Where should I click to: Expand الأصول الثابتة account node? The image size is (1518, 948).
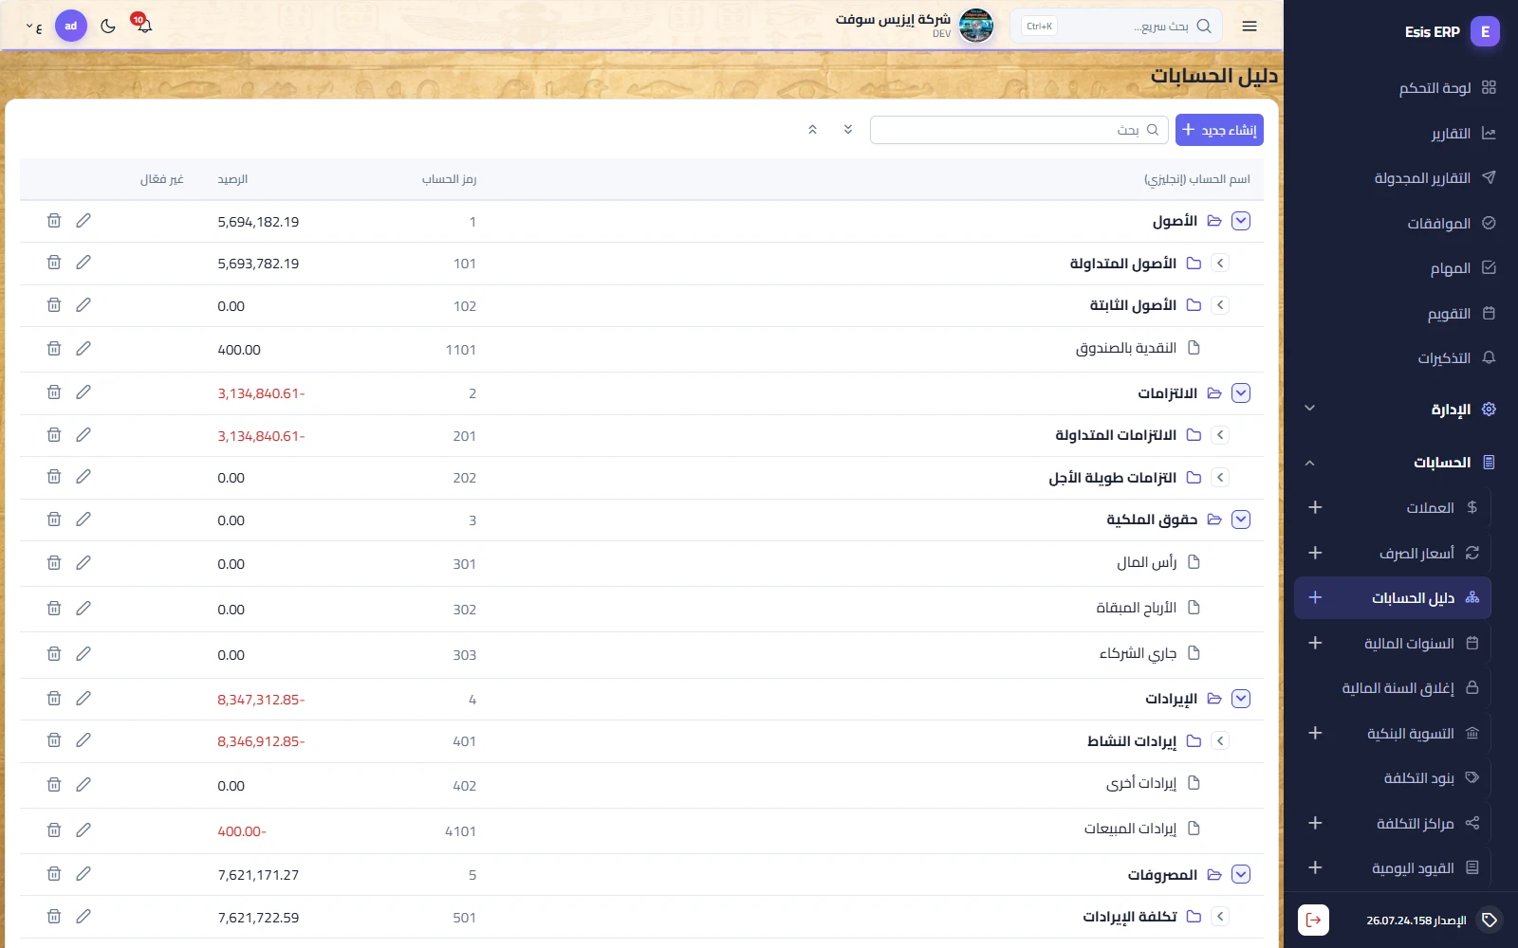coord(1220,305)
